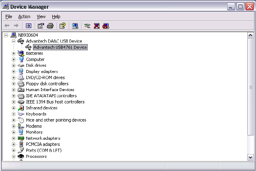
Task: Click the scrollbar down arrow
Action: (x=250, y=157)
